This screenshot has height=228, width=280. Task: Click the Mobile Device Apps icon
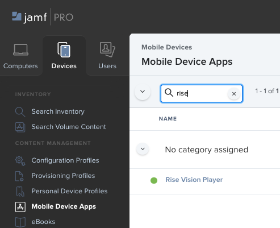(20, 207)
